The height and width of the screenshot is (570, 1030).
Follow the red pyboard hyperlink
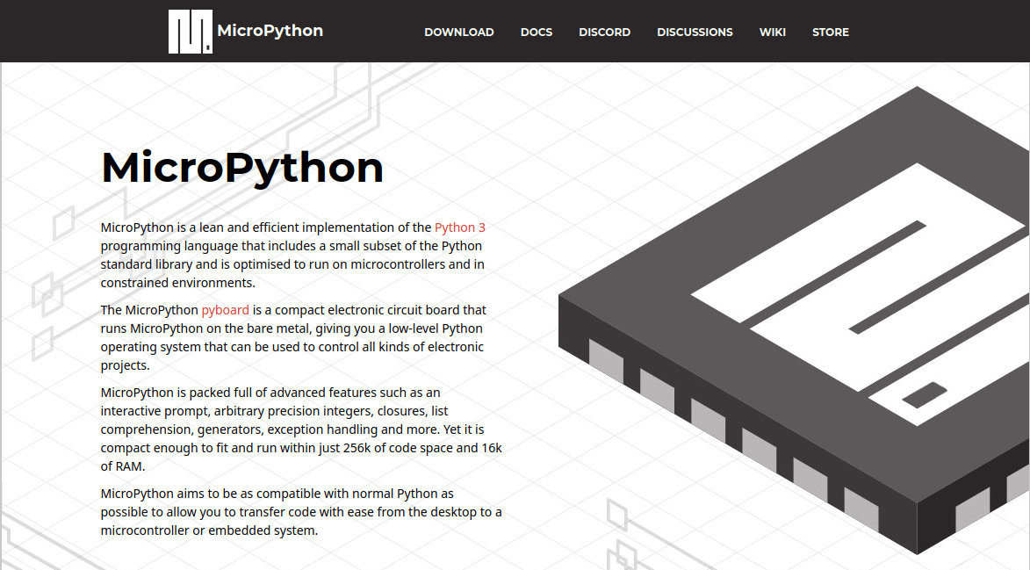(226, 310)
